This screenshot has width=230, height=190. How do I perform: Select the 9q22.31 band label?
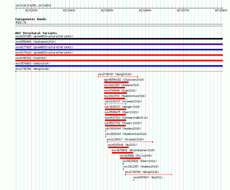(x=21, y=22)
